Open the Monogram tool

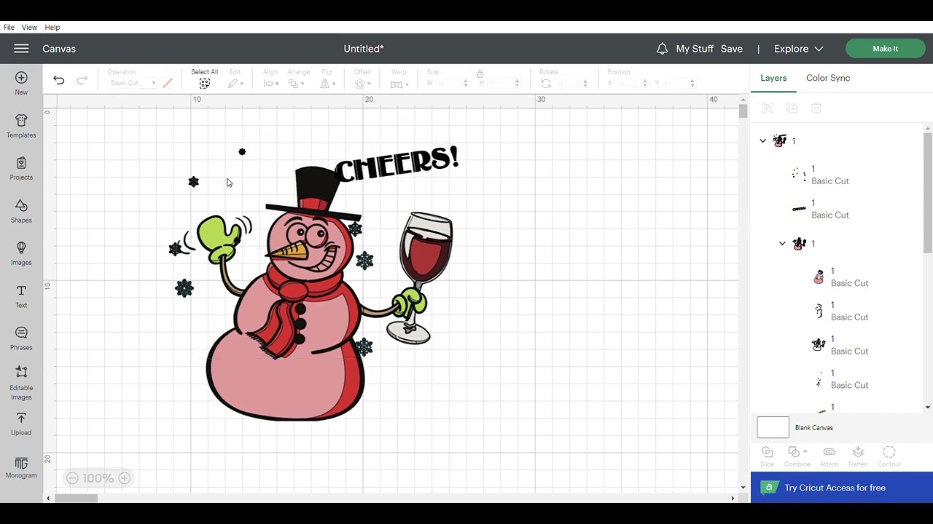[x=21, y=468]
